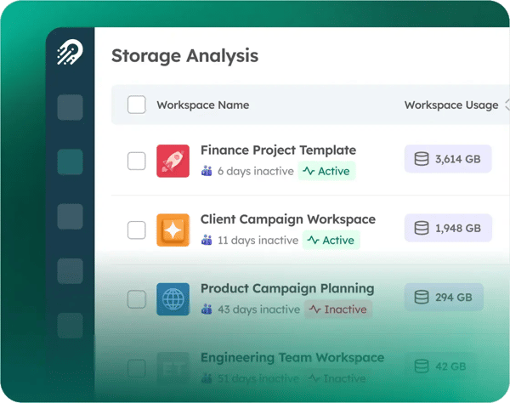The width and height of the screenshot is (510, 403).
Task: Click the users icon beside 11 days inactive
Action: tap(207, 241)
